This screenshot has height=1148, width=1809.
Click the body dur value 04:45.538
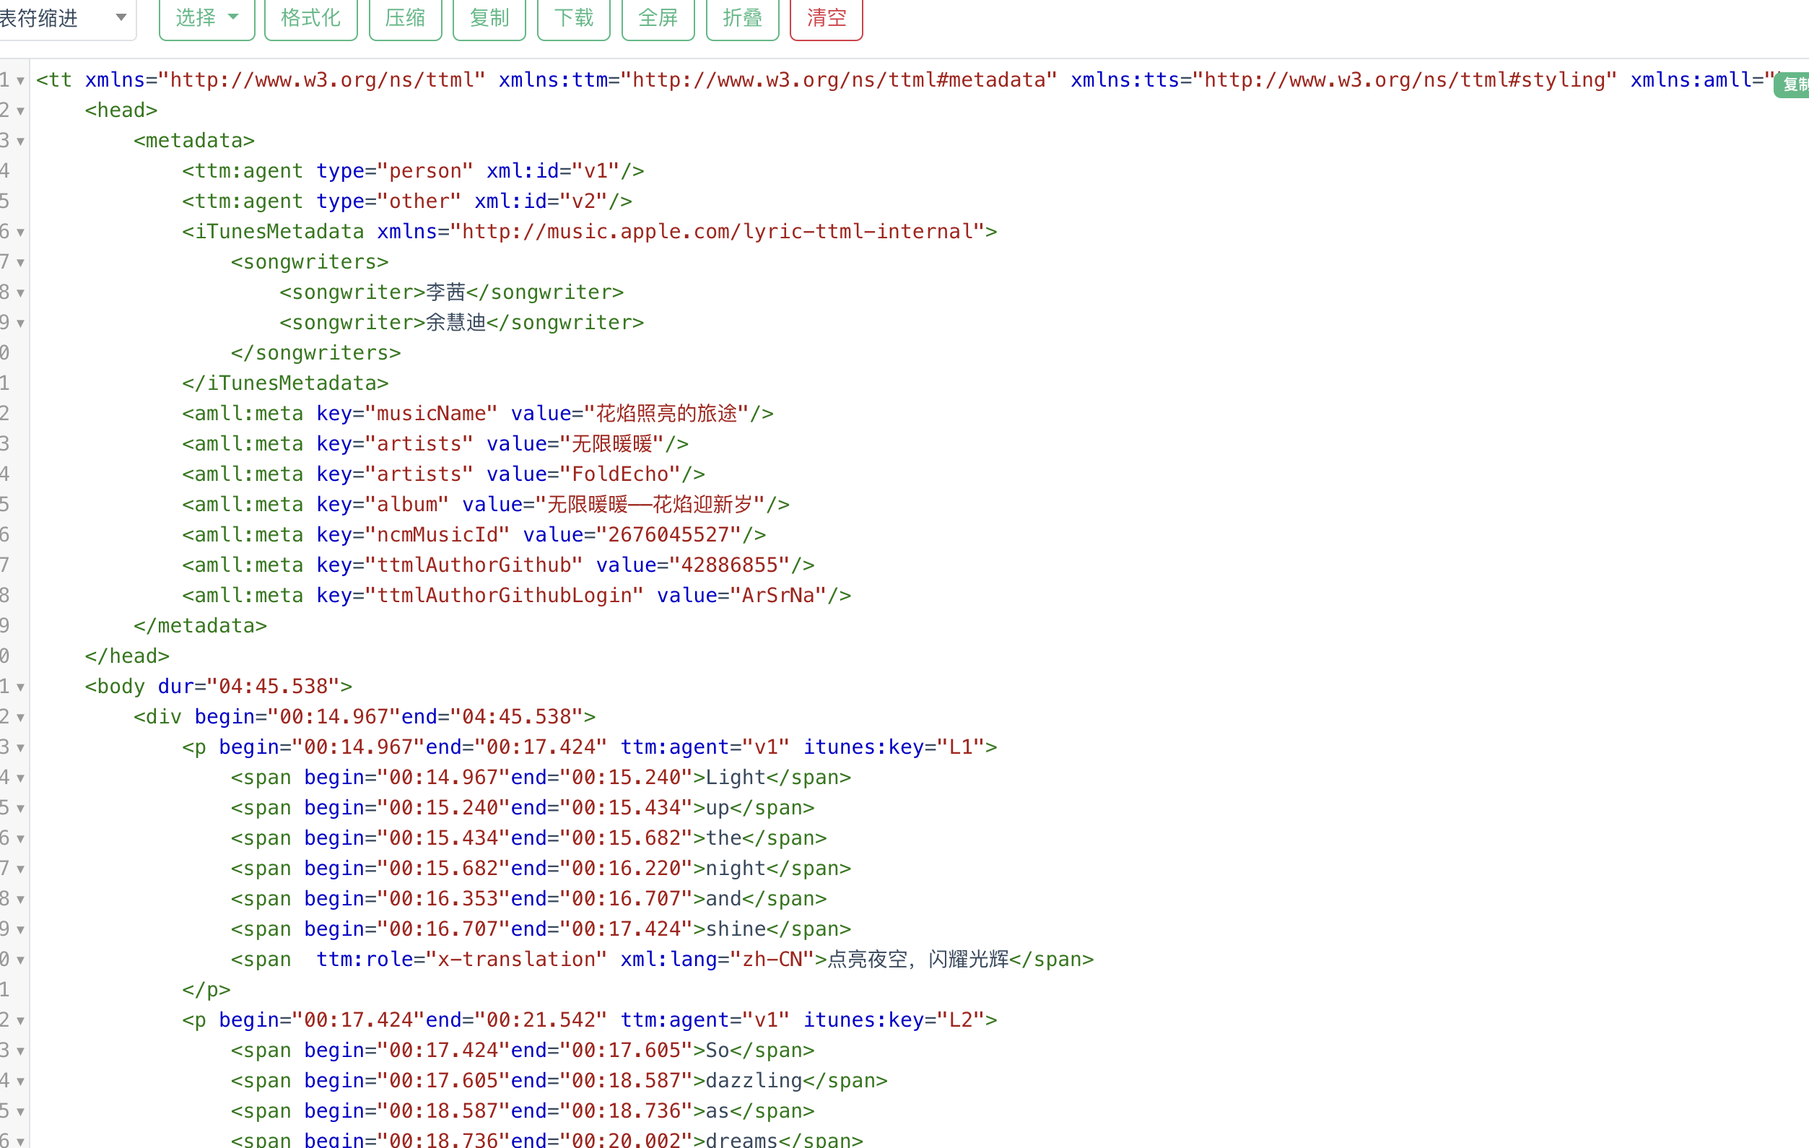tap(274, 687)
